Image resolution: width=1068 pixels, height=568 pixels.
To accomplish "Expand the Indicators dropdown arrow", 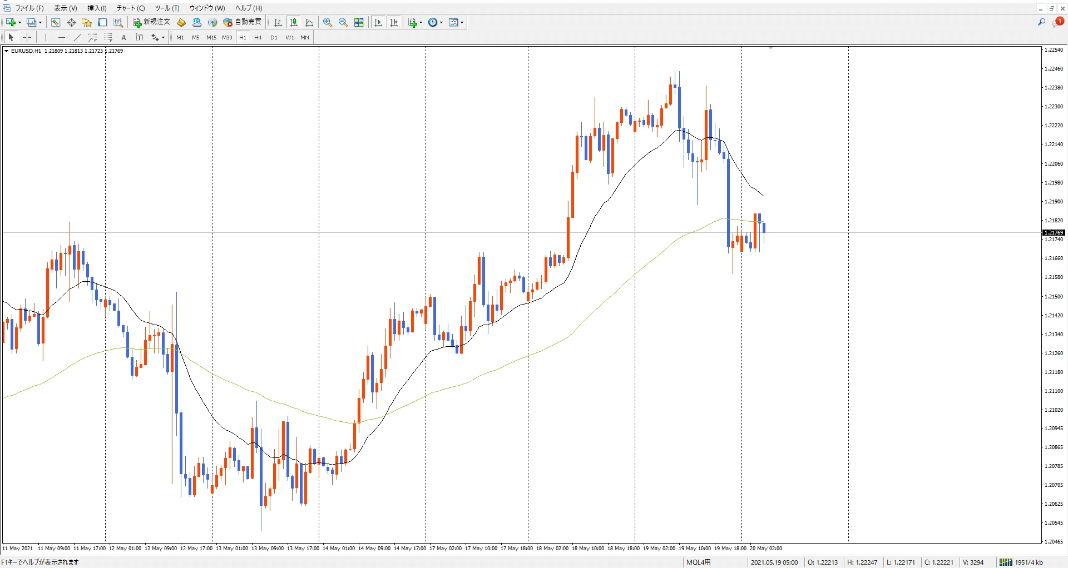I will pyautogui.click(x=421, y=23).
